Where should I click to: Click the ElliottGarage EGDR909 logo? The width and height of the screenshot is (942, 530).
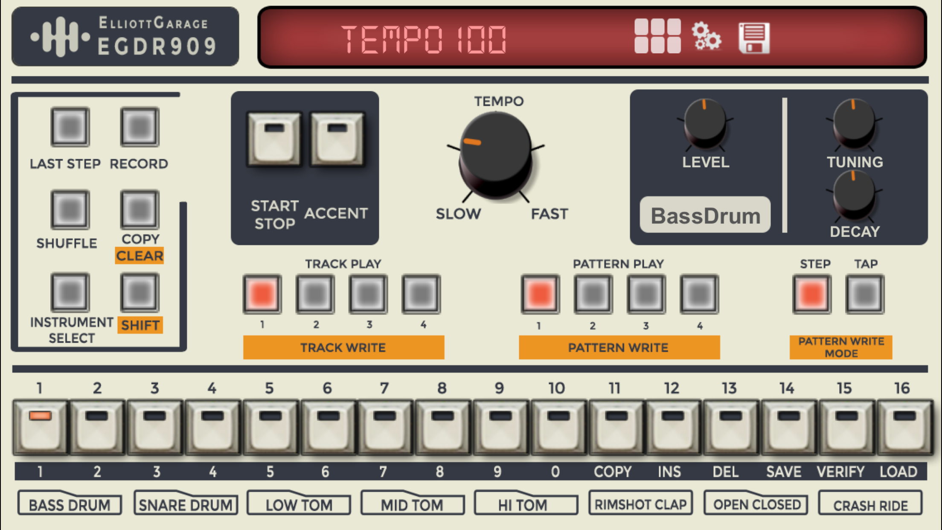click(125, 37)
